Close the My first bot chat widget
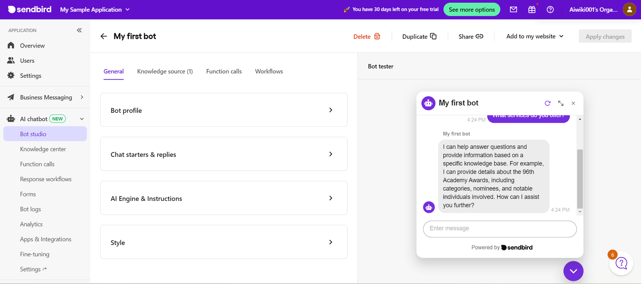 tap(573, 103)
